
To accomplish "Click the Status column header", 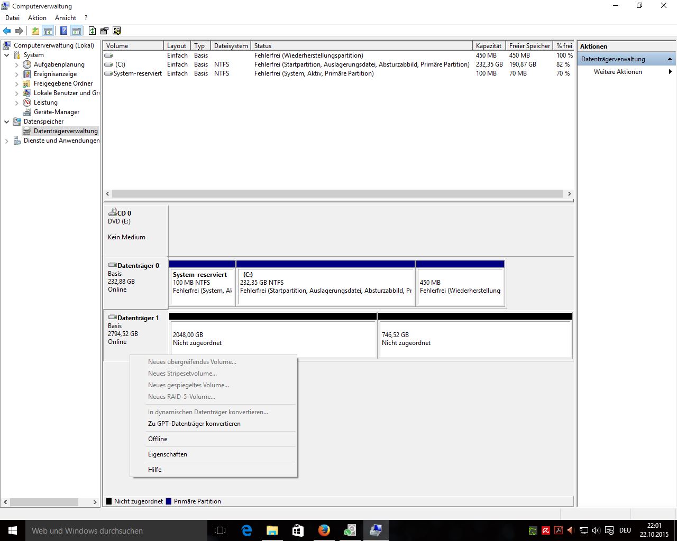I will pyautogui.click(x=361, y=46).
